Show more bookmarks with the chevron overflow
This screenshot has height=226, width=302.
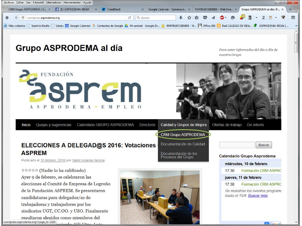click(x=296, y=26)
